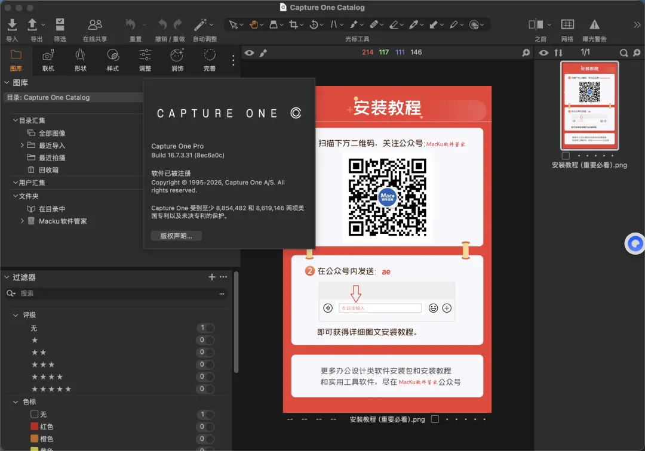Check the box under browser thumbnail
The image size is (645, 451).
566,156
